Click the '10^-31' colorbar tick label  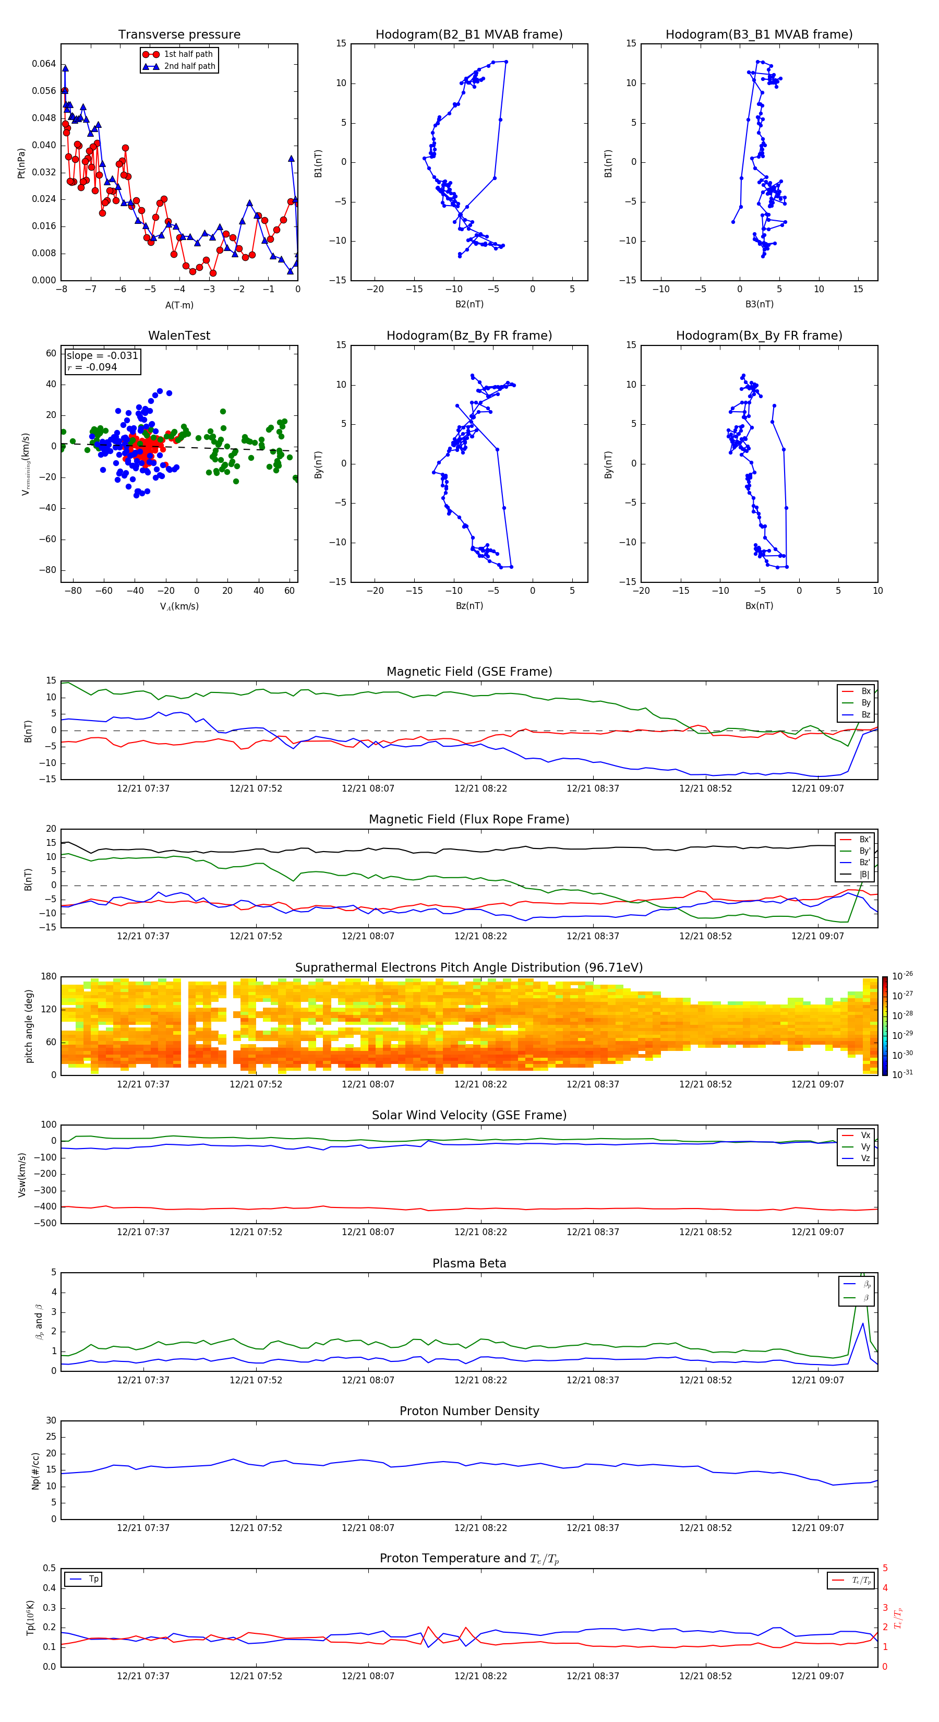click(902, 1074)
